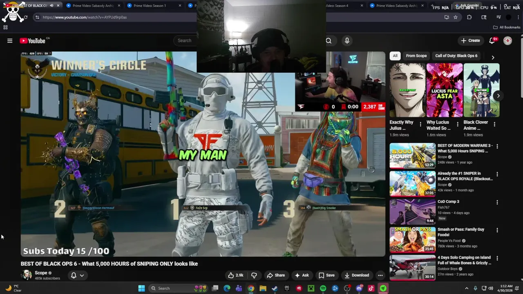Open the Scope channel name link
Image resolution: width=523 pixels, height=294 pixels.
click(x=41, y=273)
